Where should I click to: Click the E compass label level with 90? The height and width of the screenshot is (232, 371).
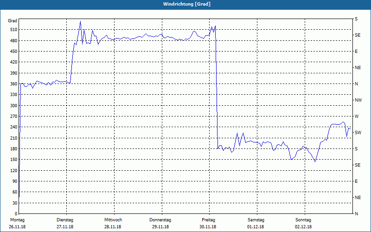[x=356, y=181]
